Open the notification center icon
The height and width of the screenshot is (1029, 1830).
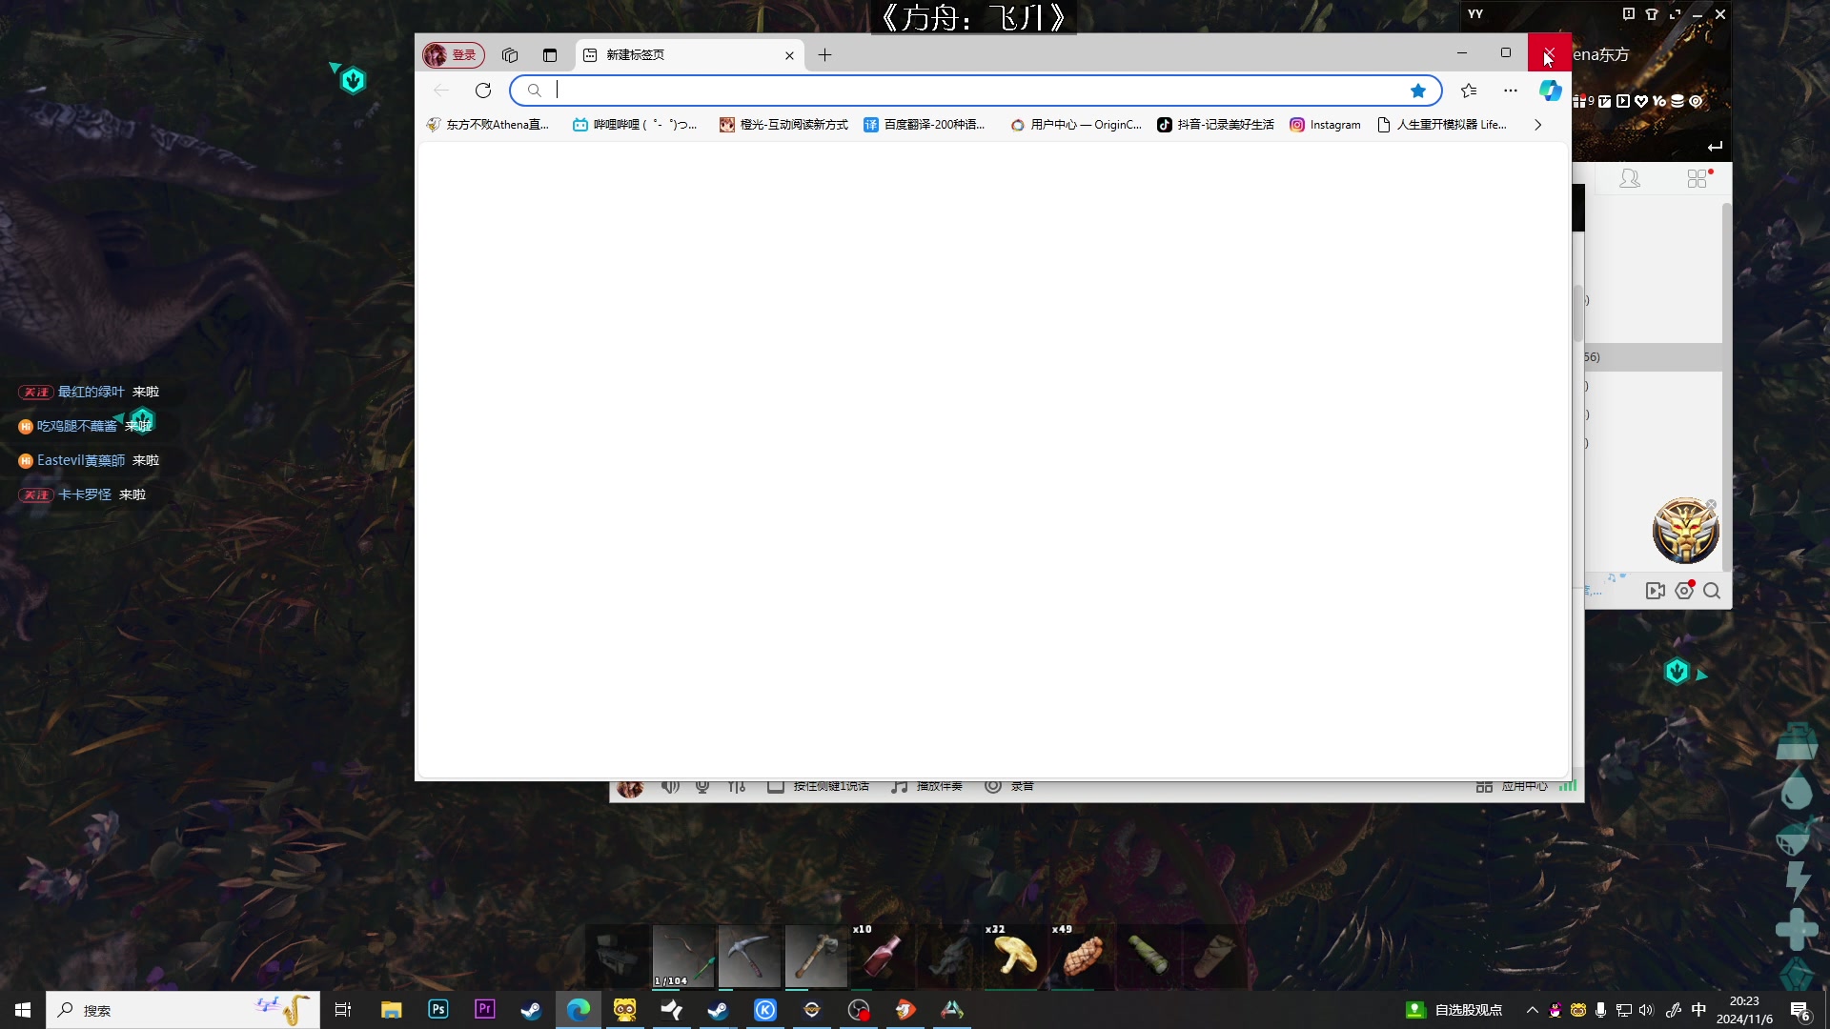coord(1800,1011)
